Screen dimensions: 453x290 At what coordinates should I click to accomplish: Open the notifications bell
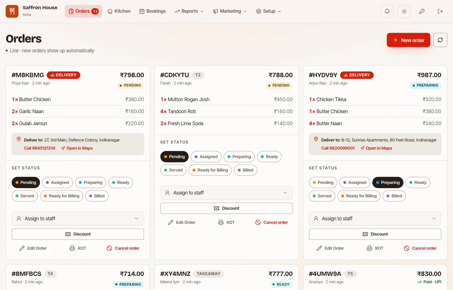click(x=387, y=11)
